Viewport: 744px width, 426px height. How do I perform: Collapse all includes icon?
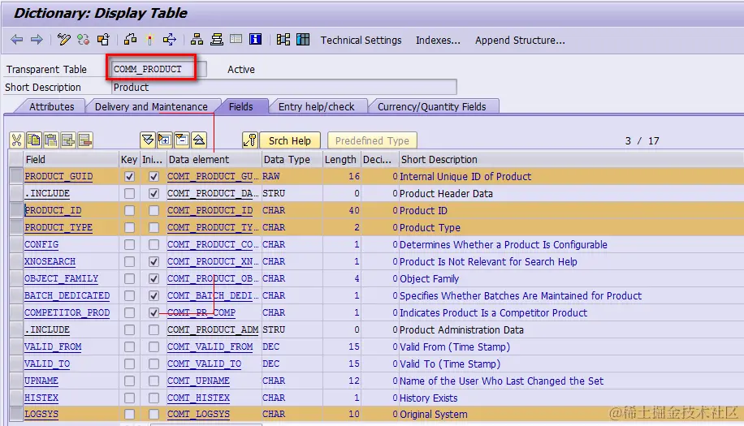point(199,140)
